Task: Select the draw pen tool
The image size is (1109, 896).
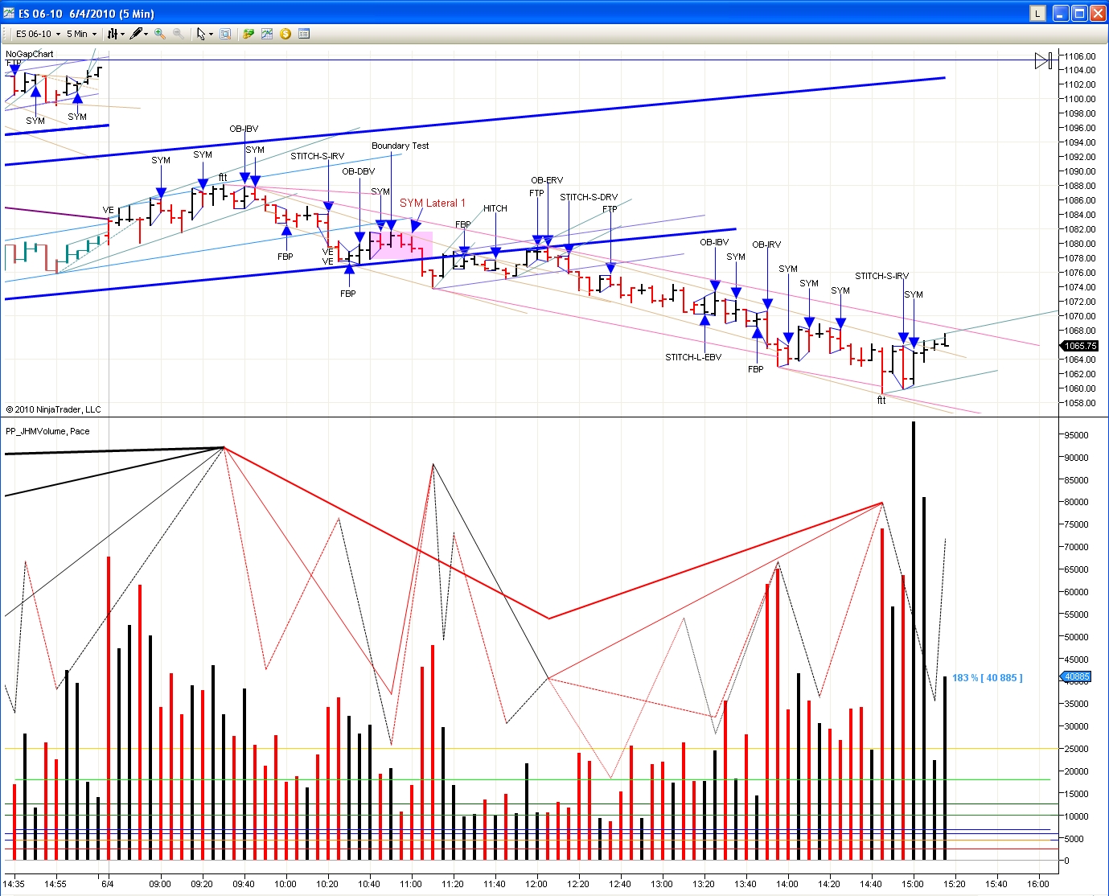Action: 137,34
